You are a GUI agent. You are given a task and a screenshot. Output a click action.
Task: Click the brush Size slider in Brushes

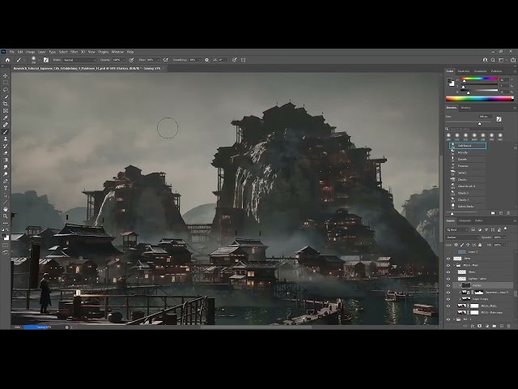coord(469,123)
